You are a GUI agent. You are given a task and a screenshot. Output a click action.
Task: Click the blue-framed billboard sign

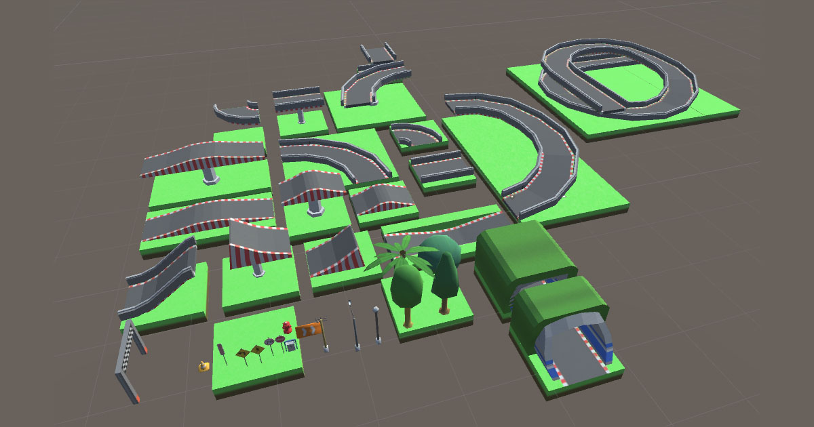(290, 345)
